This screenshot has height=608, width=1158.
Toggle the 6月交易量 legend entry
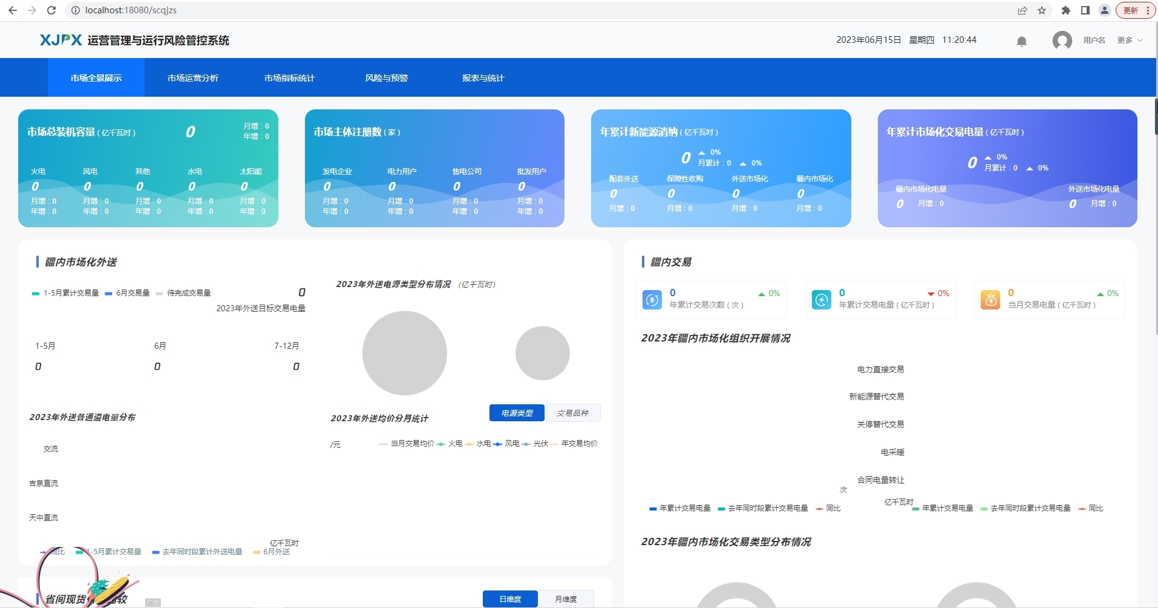(128, 293)
